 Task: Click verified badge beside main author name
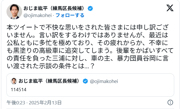point(90,8)
